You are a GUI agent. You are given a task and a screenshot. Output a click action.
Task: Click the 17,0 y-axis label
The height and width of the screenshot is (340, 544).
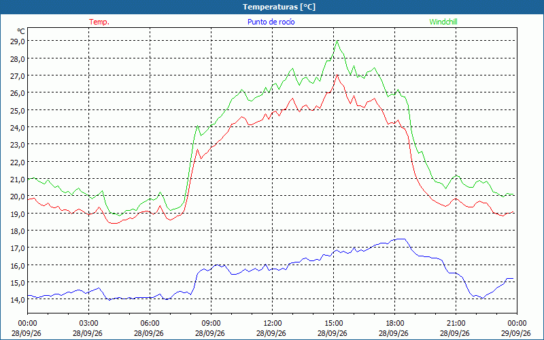click(18, 248)
